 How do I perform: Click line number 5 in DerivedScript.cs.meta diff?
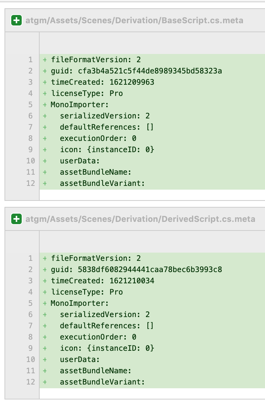point(30,303)
